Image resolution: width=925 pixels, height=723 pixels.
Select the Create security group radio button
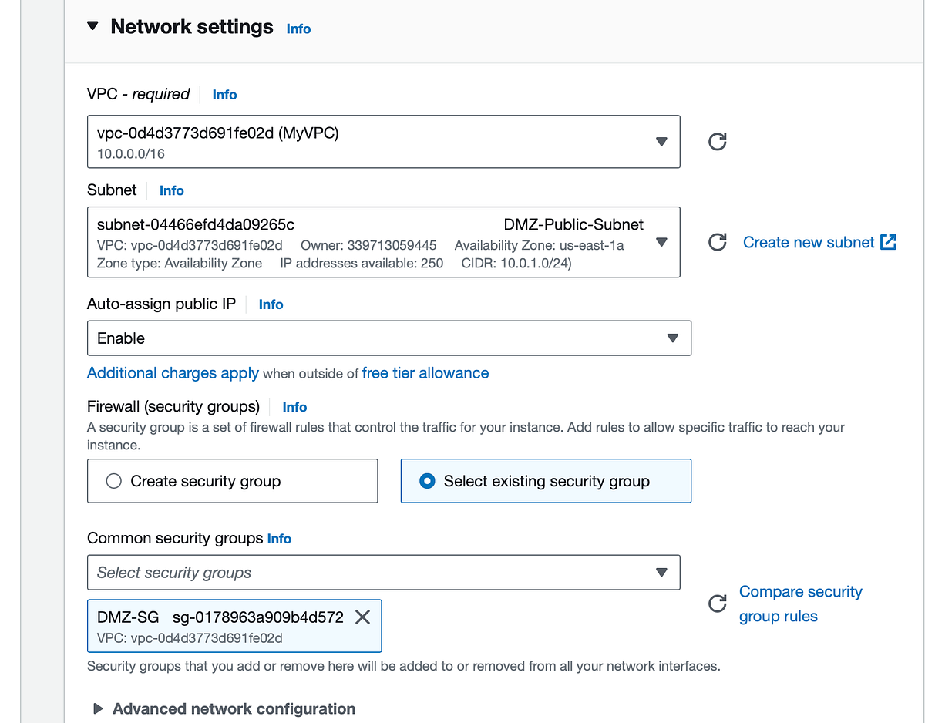click(113, 480)
